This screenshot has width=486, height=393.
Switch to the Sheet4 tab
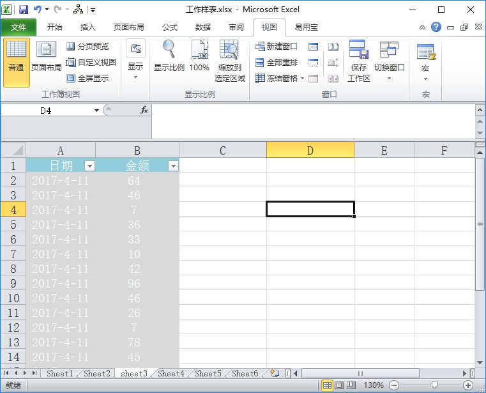point(171,373)
